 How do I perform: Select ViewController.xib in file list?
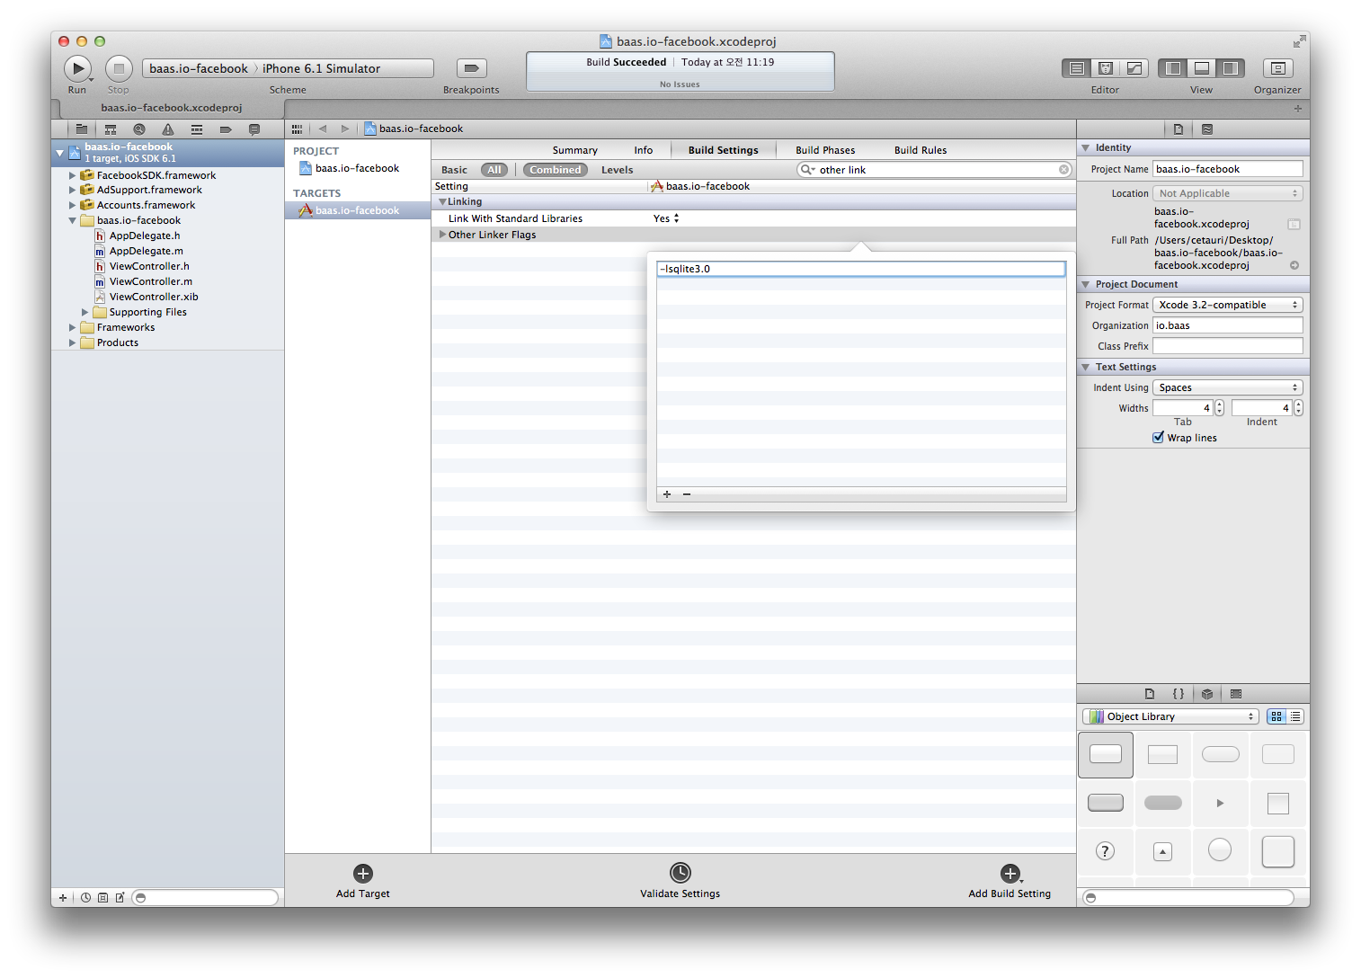click(154, 297)
